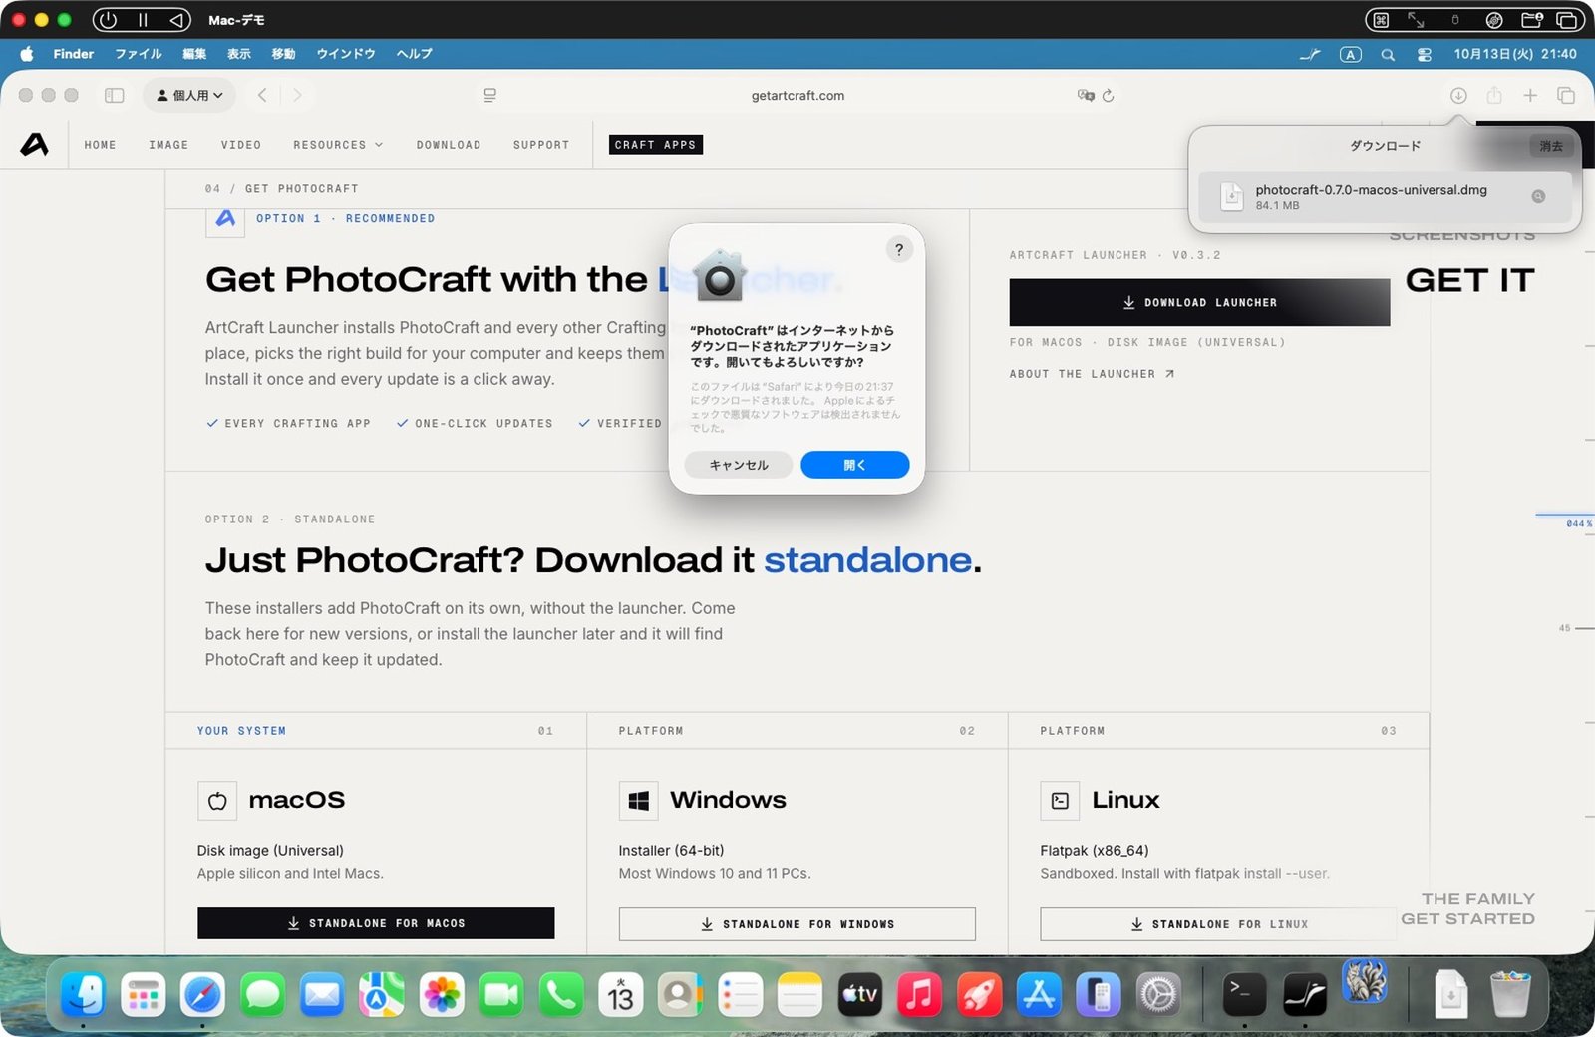Click Safari's Share icon in the toolbar
This screenshot has height=1037, width=1595.
(1494, 95)
